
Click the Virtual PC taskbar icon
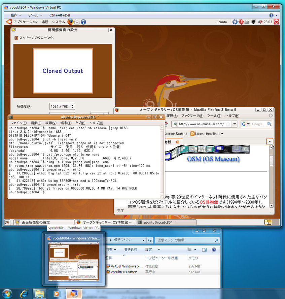(74, 294)
